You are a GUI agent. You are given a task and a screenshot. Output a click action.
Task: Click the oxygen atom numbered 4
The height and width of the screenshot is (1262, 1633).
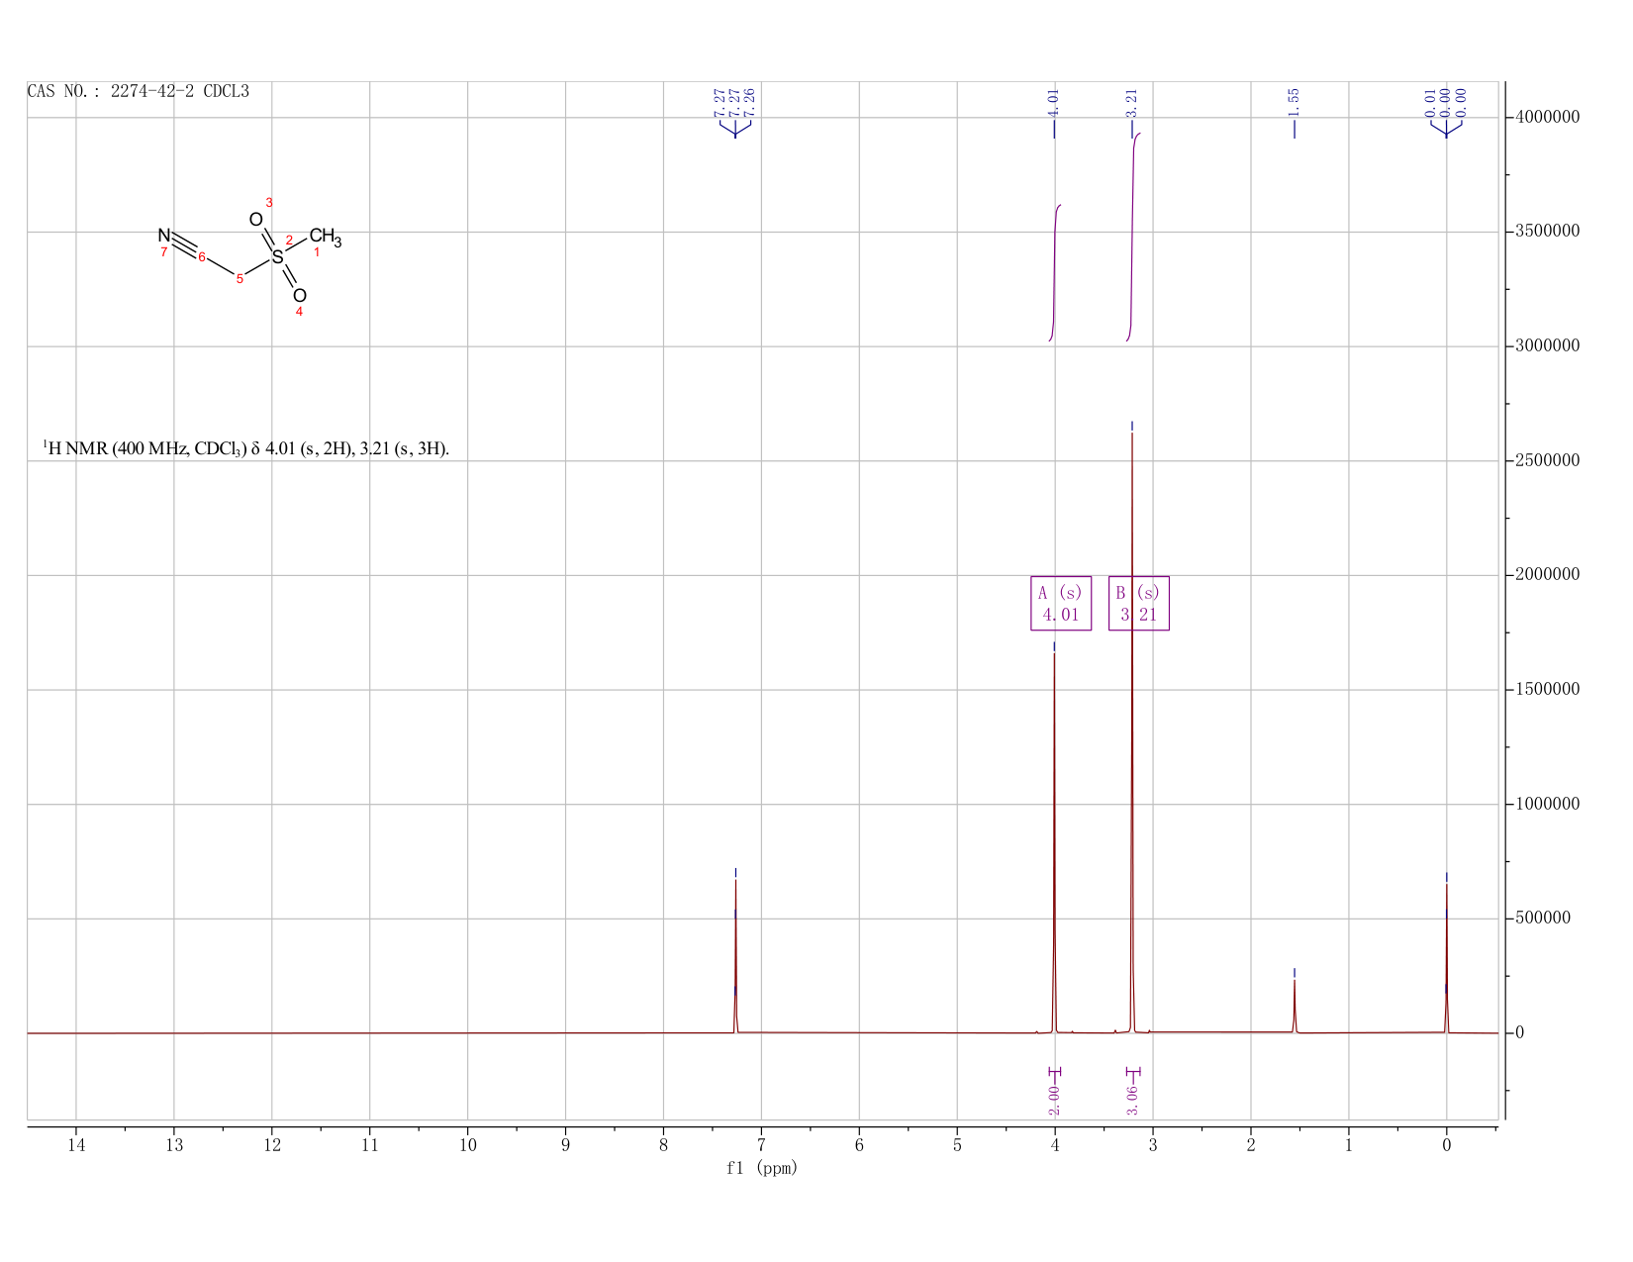pos(300,295)
